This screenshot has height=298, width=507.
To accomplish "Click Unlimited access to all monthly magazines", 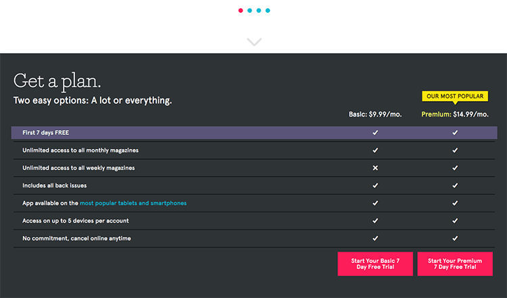I will [x=80, y=150].
